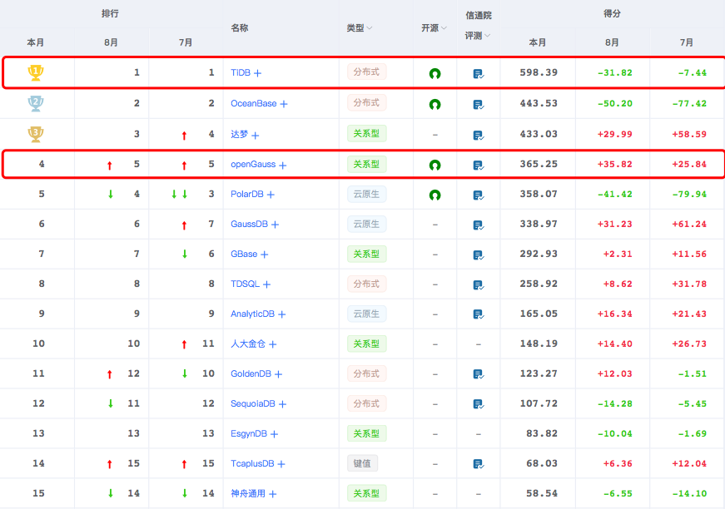Click the plus icon next to TcaplusDB

(x=281, y=464)
